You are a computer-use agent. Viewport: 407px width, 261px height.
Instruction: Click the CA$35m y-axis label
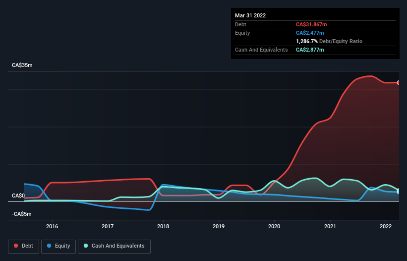click(x=22, y=65)
